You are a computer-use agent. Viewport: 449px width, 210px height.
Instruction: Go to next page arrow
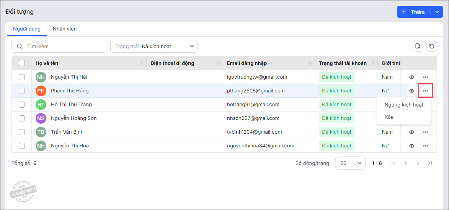[x=418, y=163]
